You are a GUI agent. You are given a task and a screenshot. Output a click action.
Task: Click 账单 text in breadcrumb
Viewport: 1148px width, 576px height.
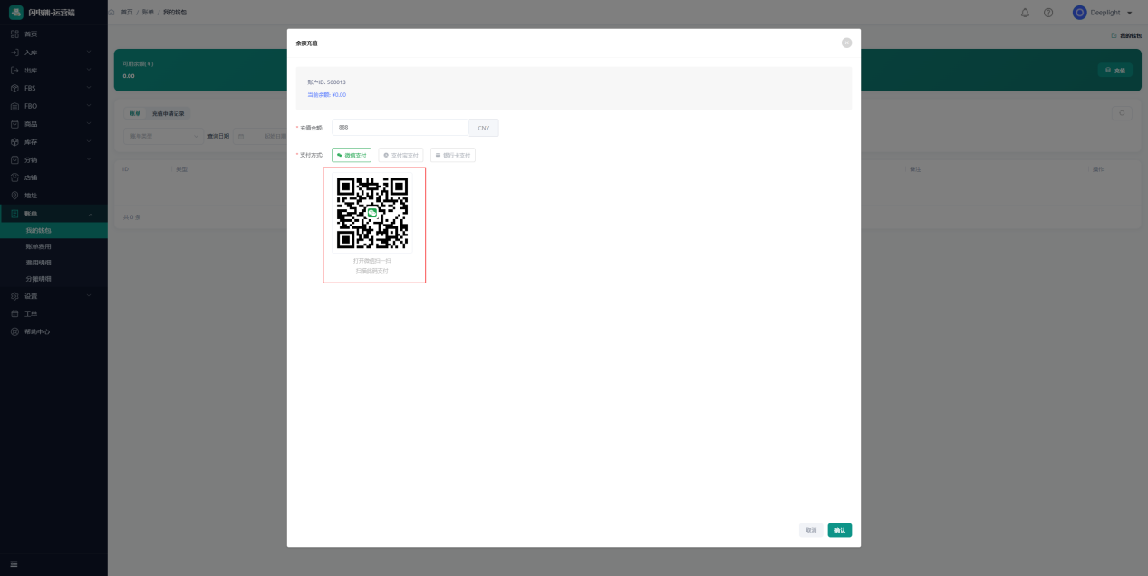(148, 12)
